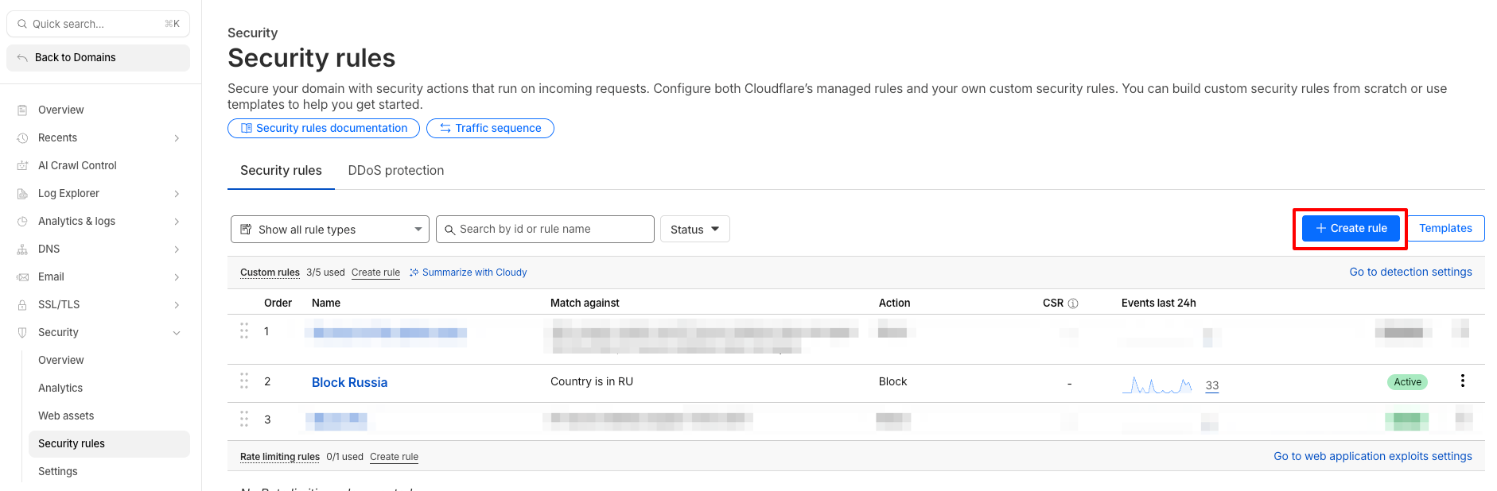Expand the Email sidebar section
Image resolution: width=1497 pixels, height=491 pixels.
177,277
